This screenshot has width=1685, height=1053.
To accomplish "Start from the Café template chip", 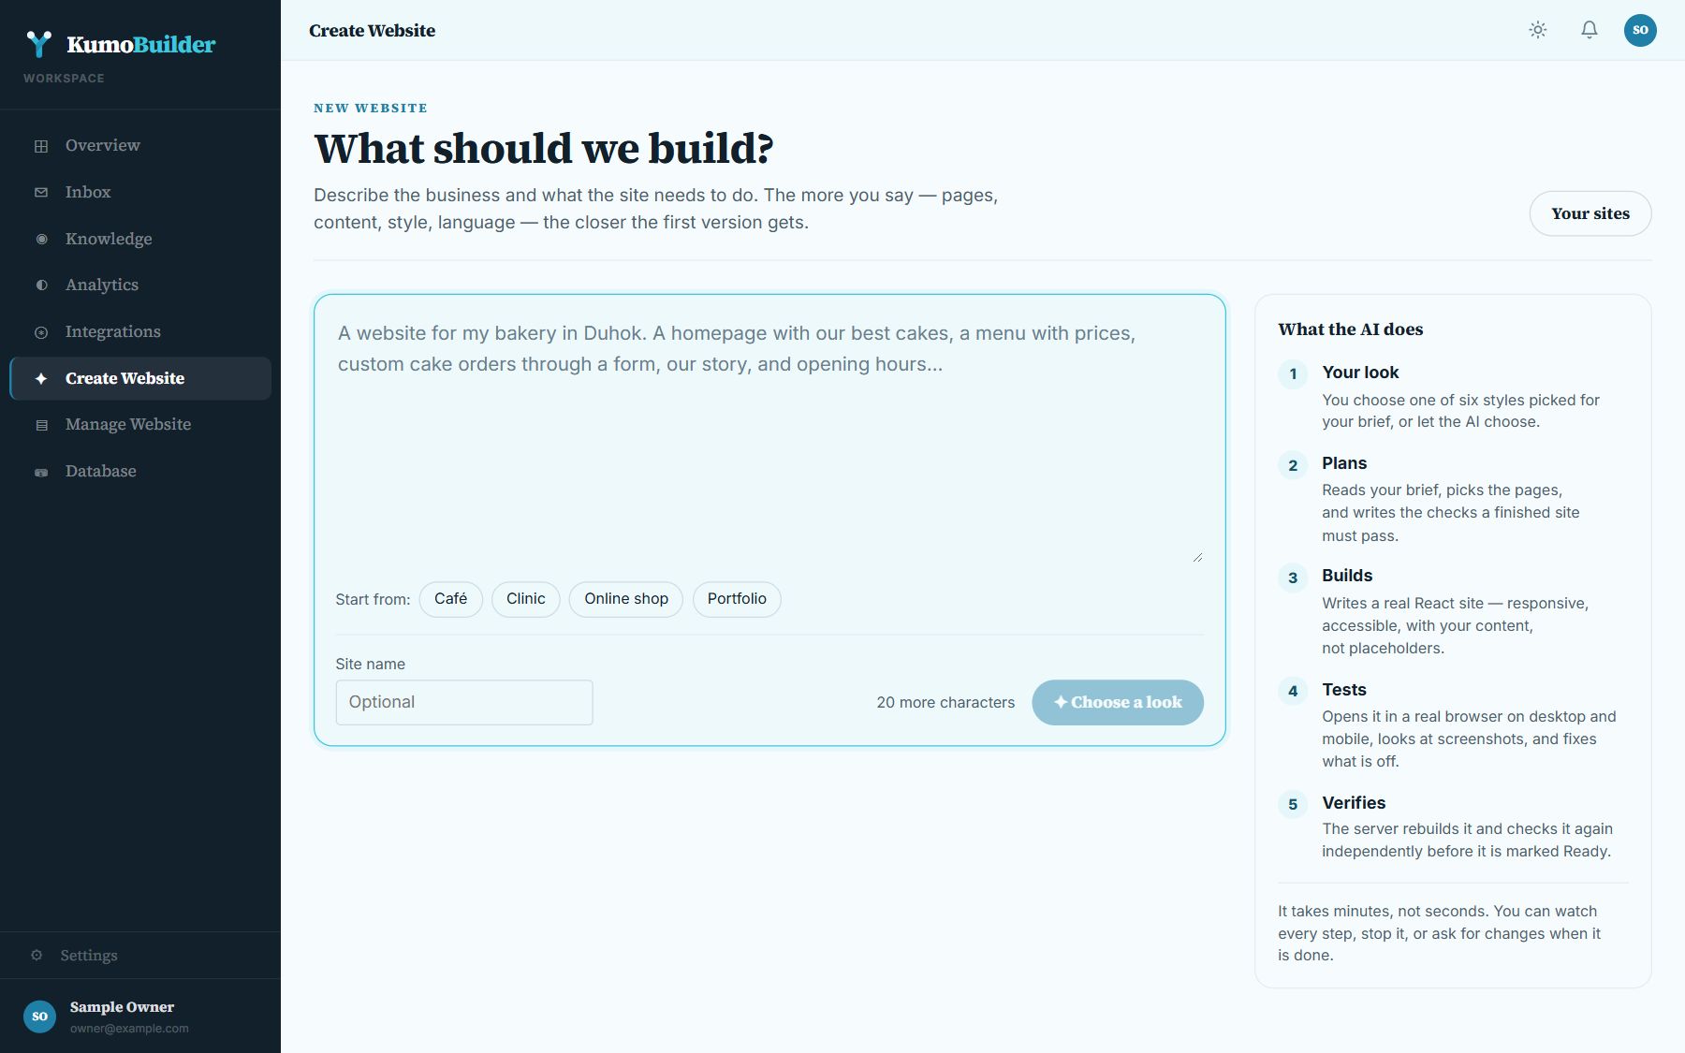I will pyautogui.click(x=450, y=599).
